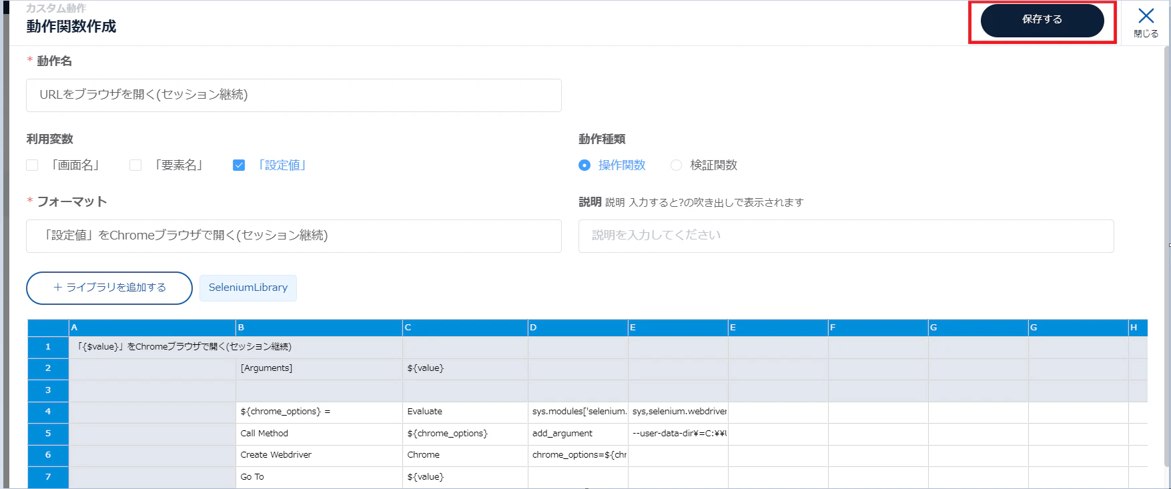Click the [Arguments] cell

(319, 369)
